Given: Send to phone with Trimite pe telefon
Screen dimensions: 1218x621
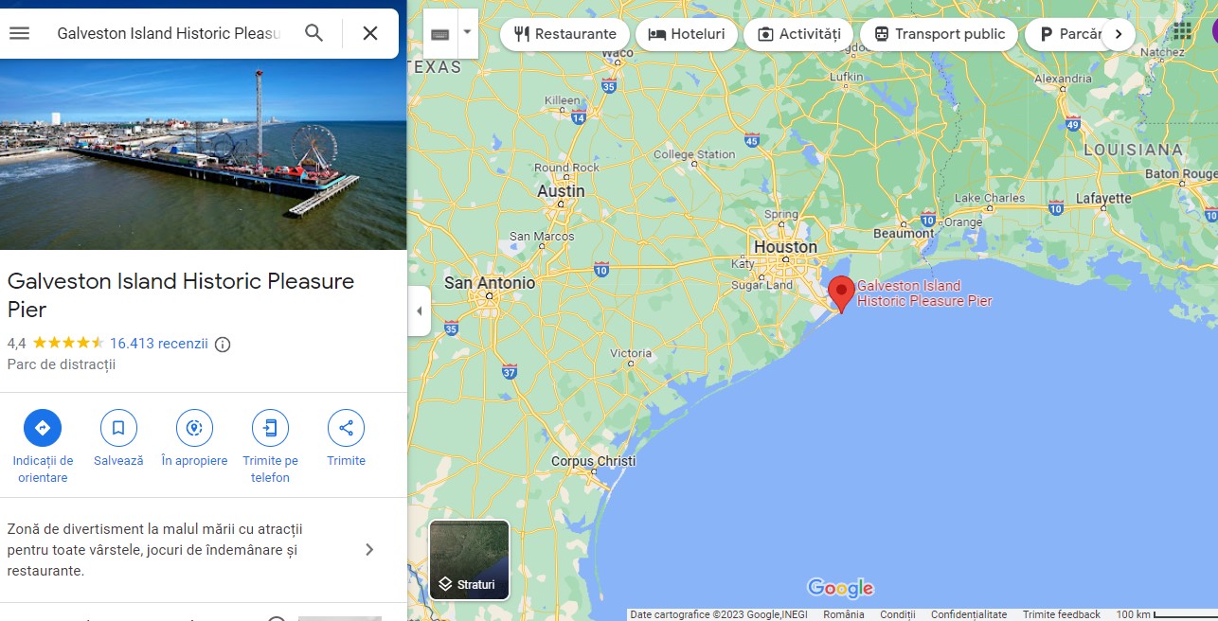Looking at the screenshot, I should pyautogui.click(x=270, y=428).
